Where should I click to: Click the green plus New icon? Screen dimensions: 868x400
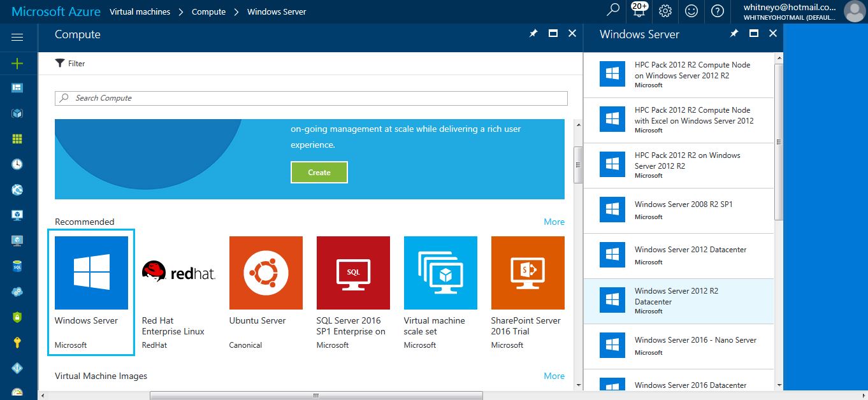point(17,63)
